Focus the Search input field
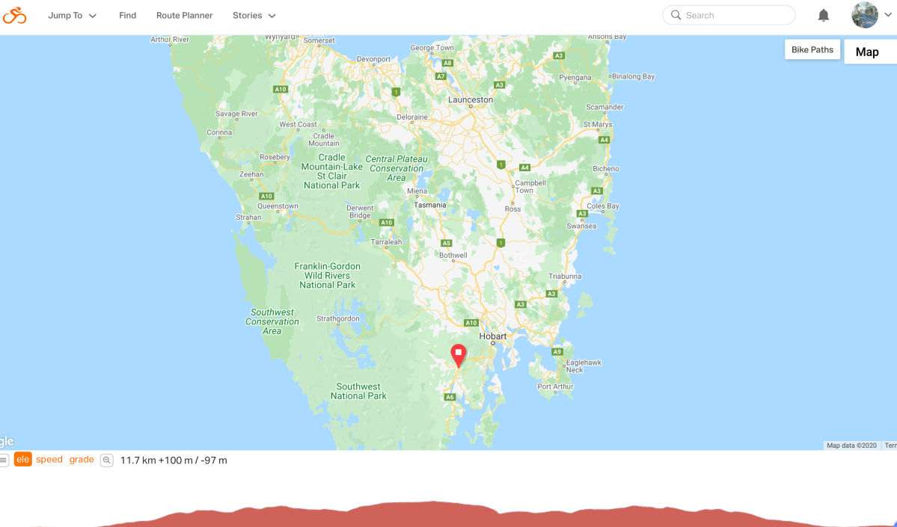The height and width of the screenshot is (527, 897). [x=729, y=16]
